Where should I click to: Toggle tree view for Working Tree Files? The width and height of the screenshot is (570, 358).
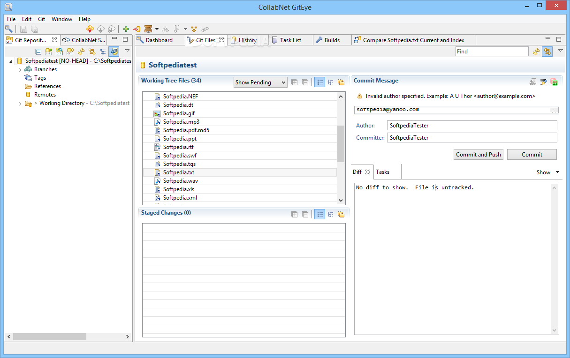point(331,82)
